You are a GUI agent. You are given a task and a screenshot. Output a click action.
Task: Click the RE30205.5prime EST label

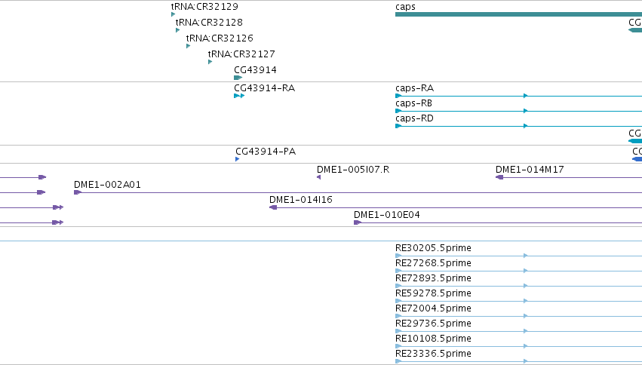click(x=433, y=248)
